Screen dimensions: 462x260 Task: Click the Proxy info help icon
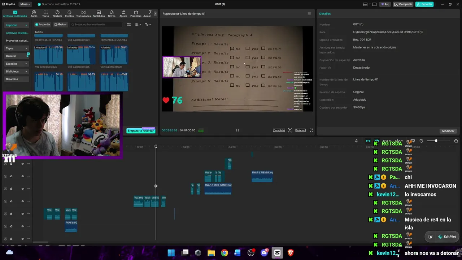click(x=329, y=68)
